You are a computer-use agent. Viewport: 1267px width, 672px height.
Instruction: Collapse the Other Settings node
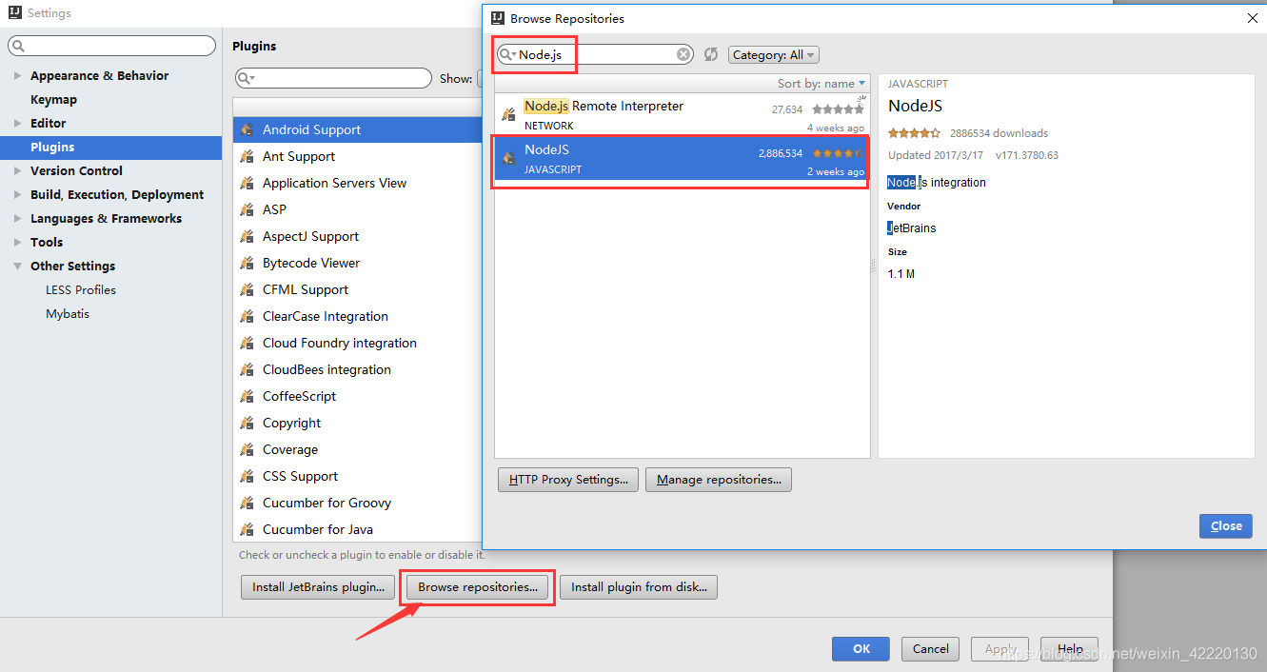click(x=18, y=266)
